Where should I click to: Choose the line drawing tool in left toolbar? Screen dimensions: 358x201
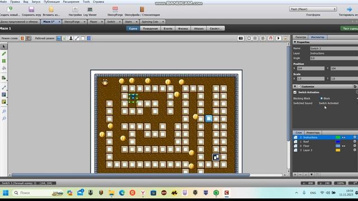click(4, 88)
